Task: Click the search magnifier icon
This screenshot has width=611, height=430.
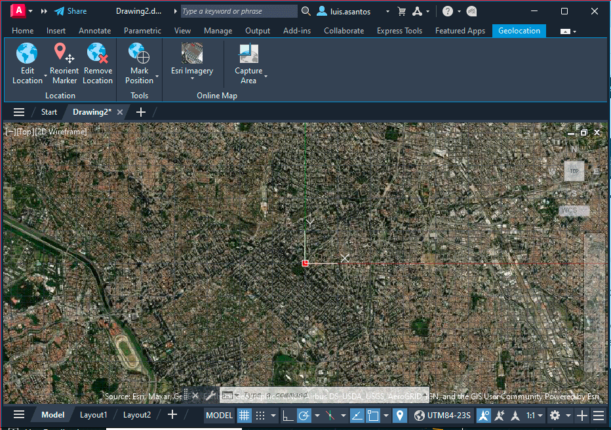Action: [306, 11]
